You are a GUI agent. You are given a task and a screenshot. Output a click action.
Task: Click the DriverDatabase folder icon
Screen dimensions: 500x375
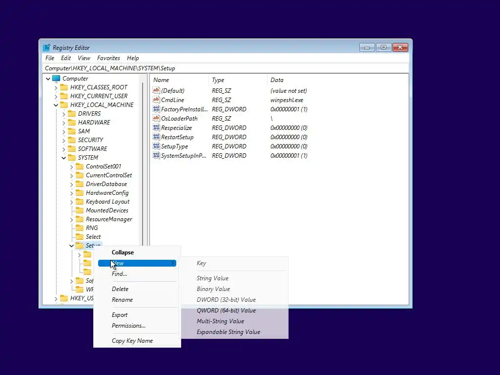[x=80, y=184]
